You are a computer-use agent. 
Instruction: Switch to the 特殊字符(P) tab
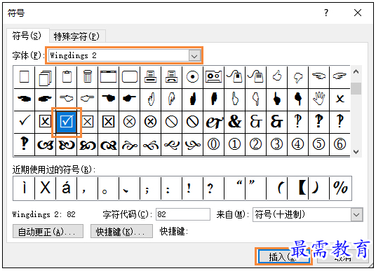click(x=76, y=36)
